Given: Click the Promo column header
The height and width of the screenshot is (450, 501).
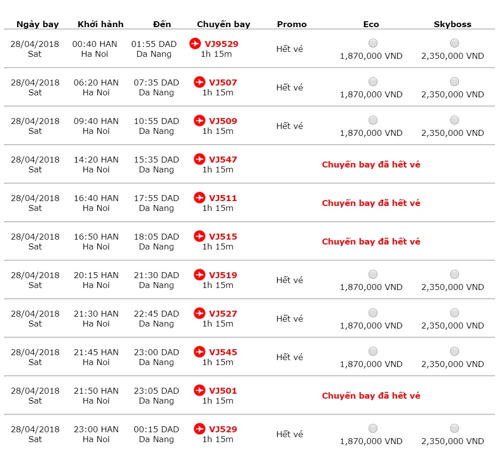Looking at the screenshot, I should 292,24.
